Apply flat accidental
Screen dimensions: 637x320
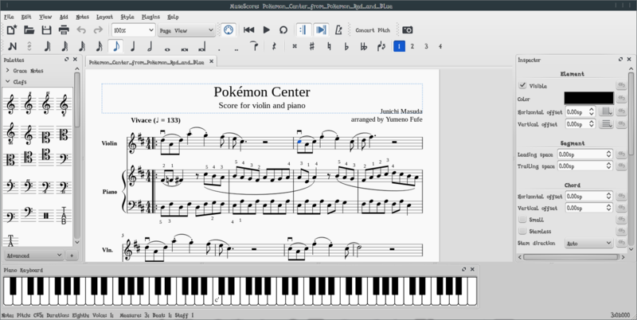pos(346,46)
